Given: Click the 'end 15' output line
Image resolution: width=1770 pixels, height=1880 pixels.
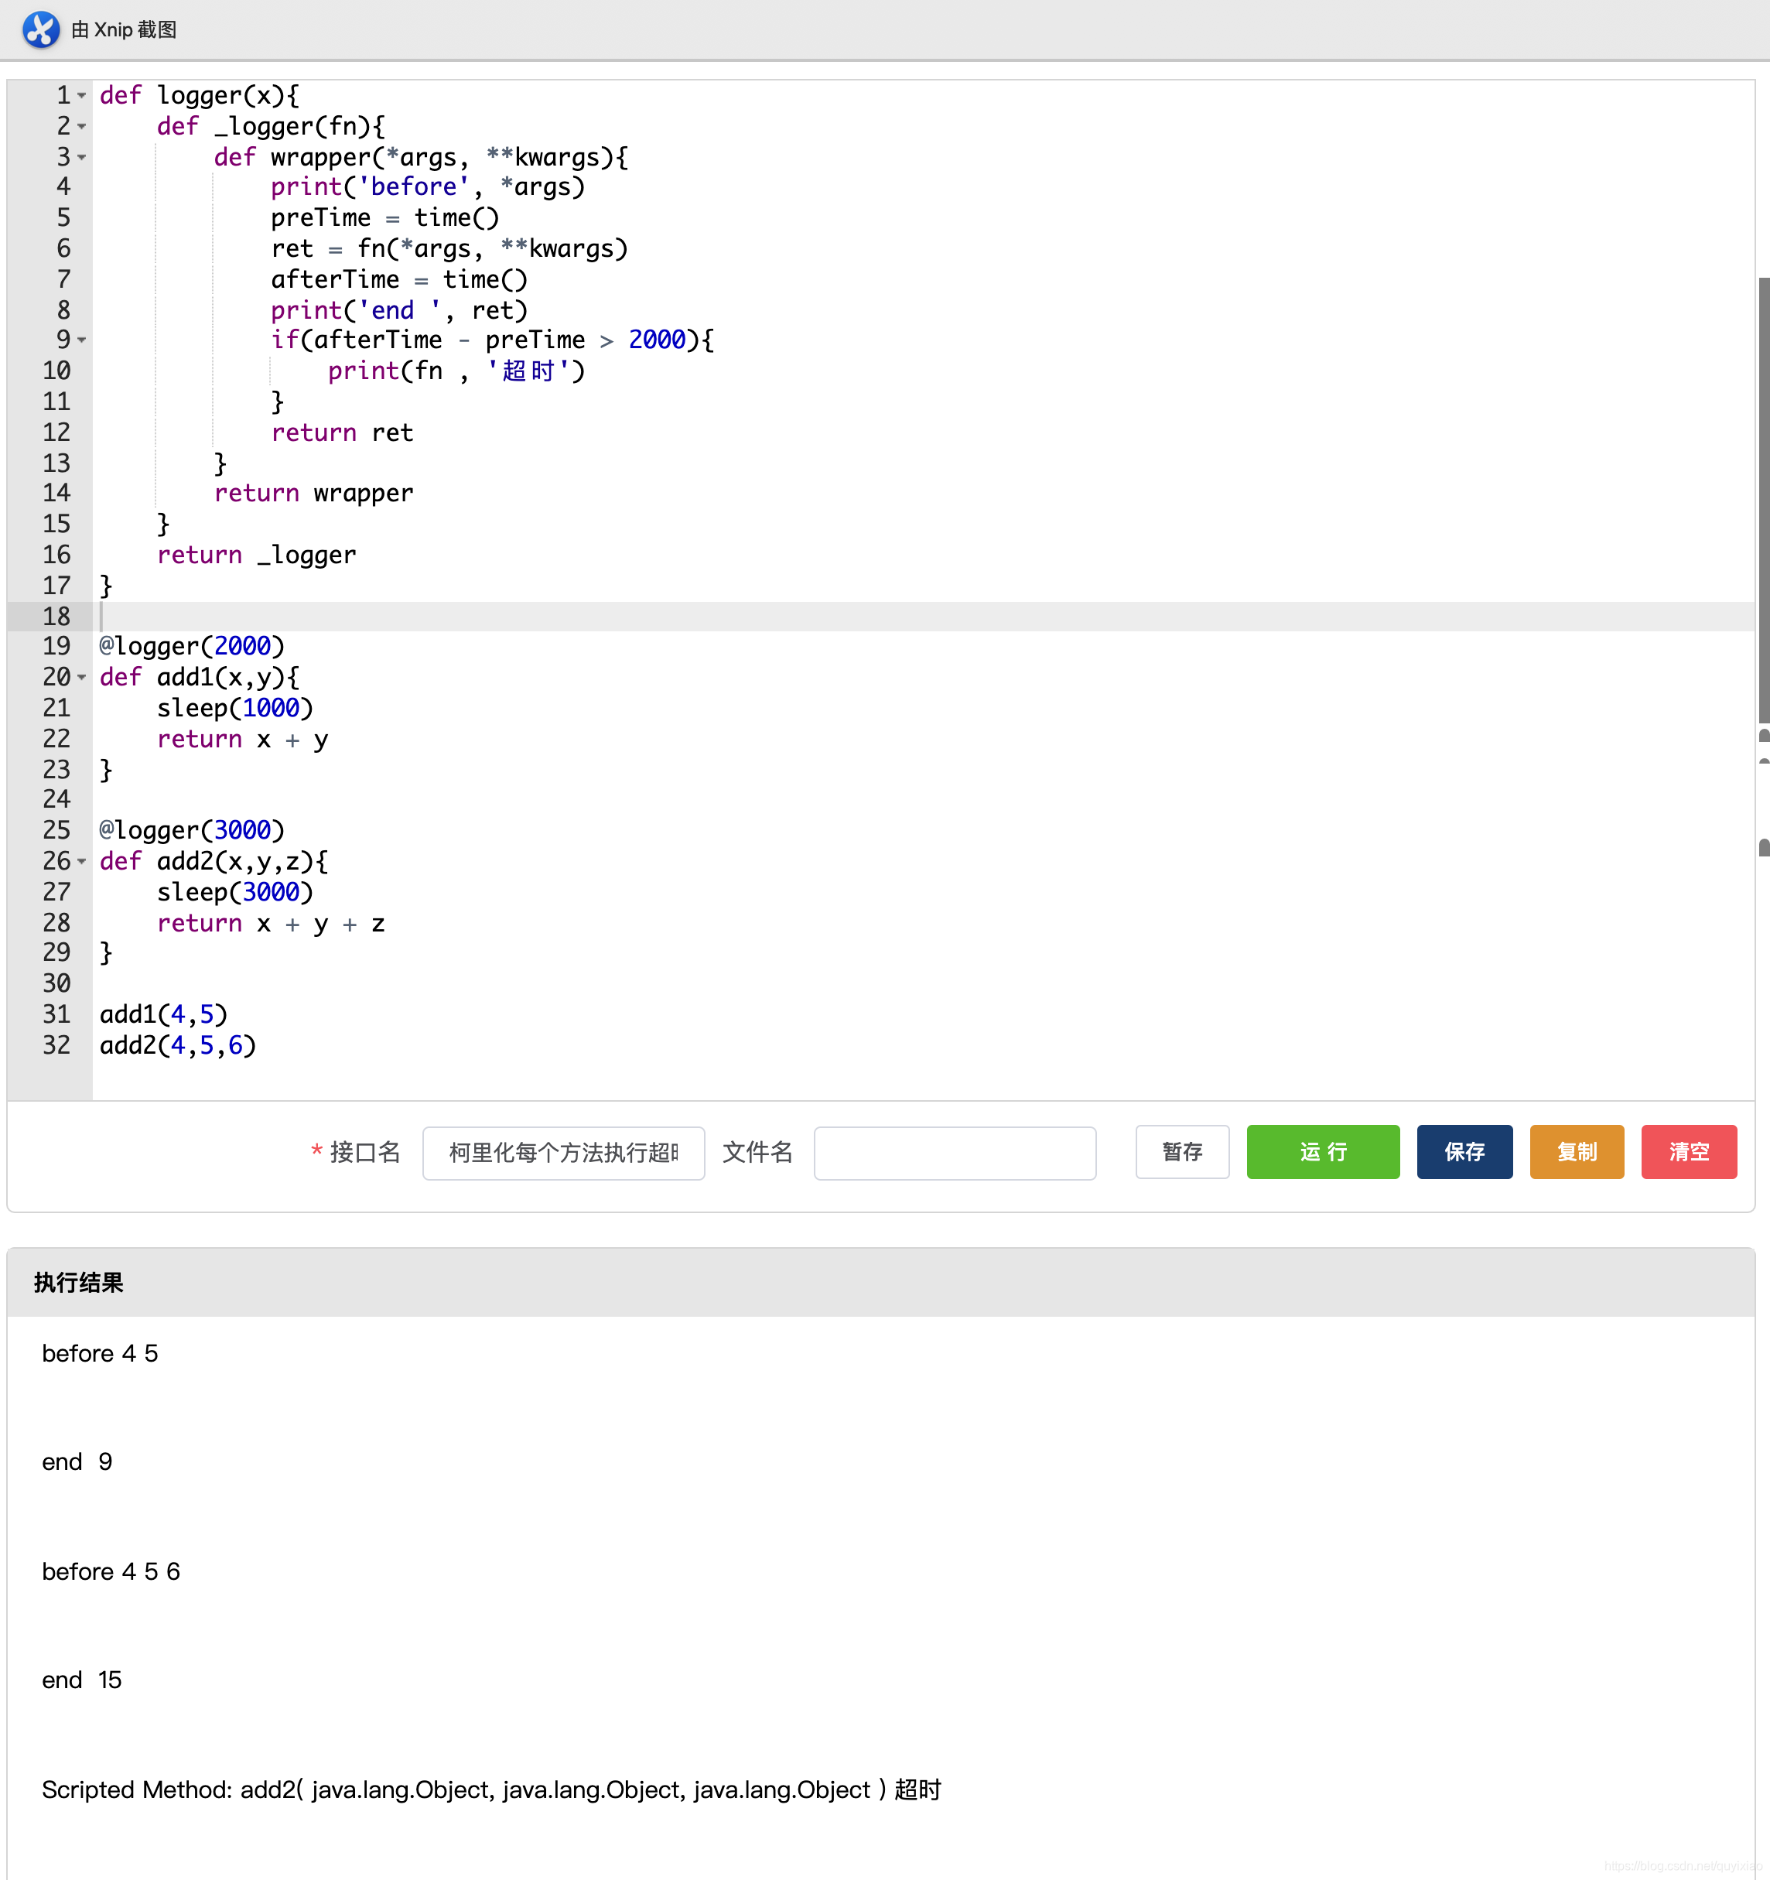Looking at the screenshot, I should [81, 1680].
